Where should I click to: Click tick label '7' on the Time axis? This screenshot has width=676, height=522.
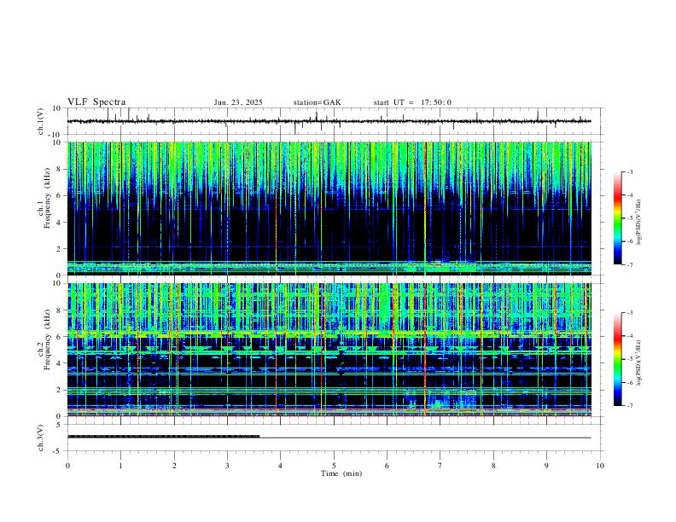(x=440, y=466)
